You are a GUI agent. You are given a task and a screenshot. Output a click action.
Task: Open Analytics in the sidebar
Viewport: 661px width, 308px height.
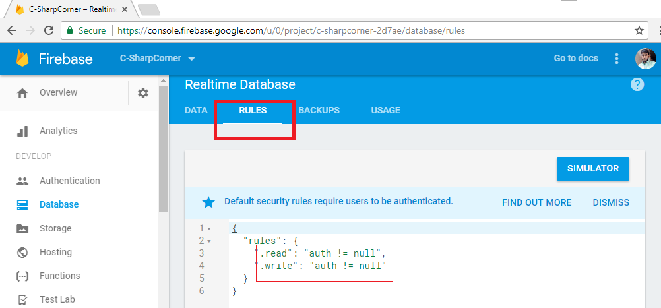pyautogui.click(x=59, y=131)
